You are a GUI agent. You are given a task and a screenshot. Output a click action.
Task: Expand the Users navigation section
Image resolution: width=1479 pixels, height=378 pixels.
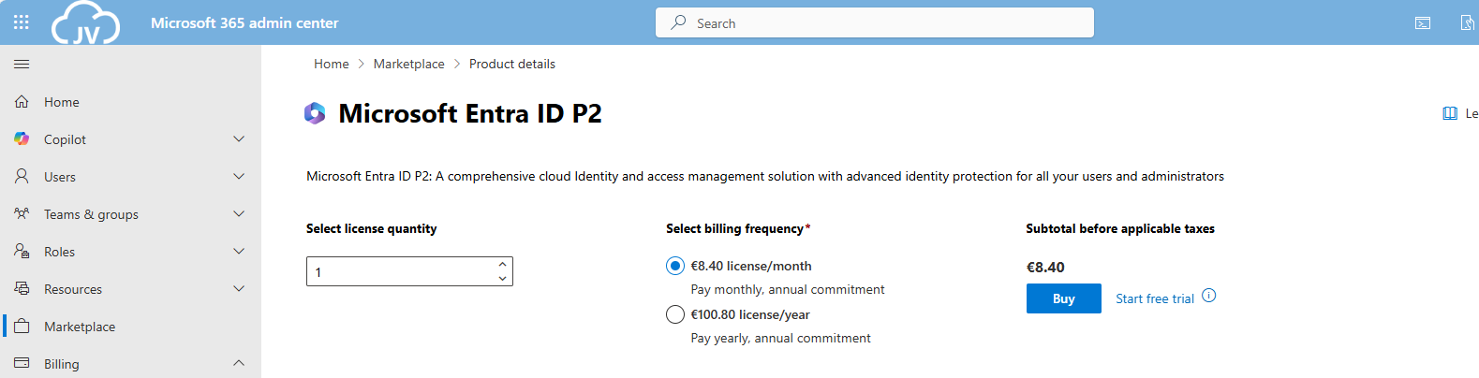[x=239, y=177]
